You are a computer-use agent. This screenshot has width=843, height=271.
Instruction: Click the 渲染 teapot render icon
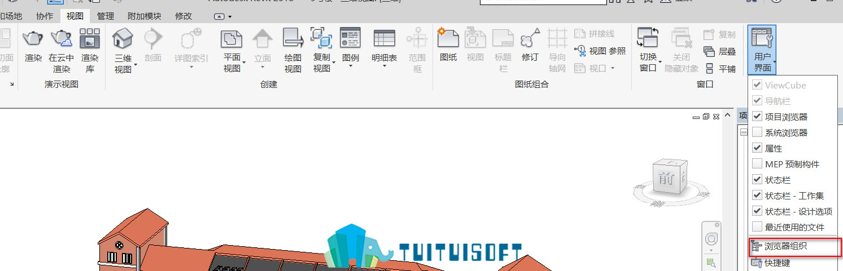tap(33, 39)
